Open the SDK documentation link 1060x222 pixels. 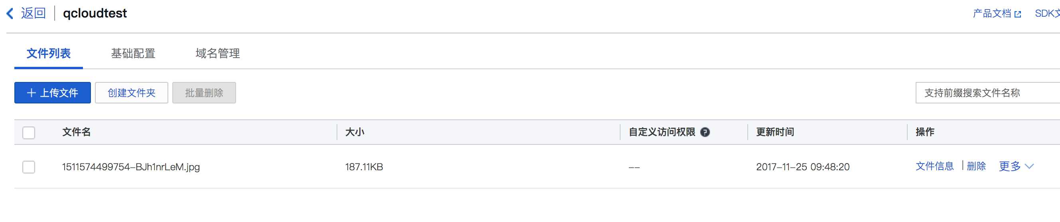point(1047,14)
